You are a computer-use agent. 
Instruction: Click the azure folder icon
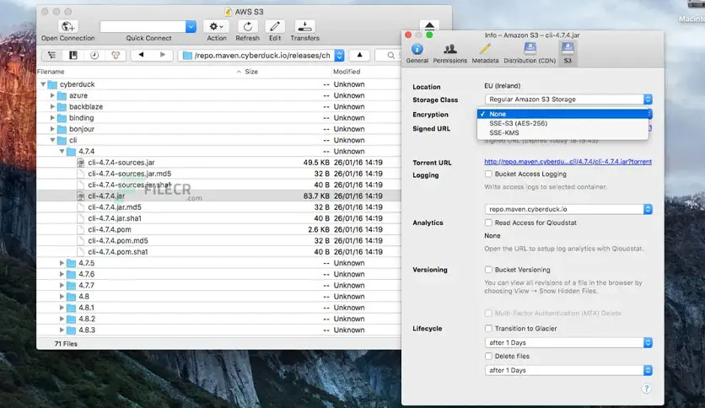tap(62, 96)
